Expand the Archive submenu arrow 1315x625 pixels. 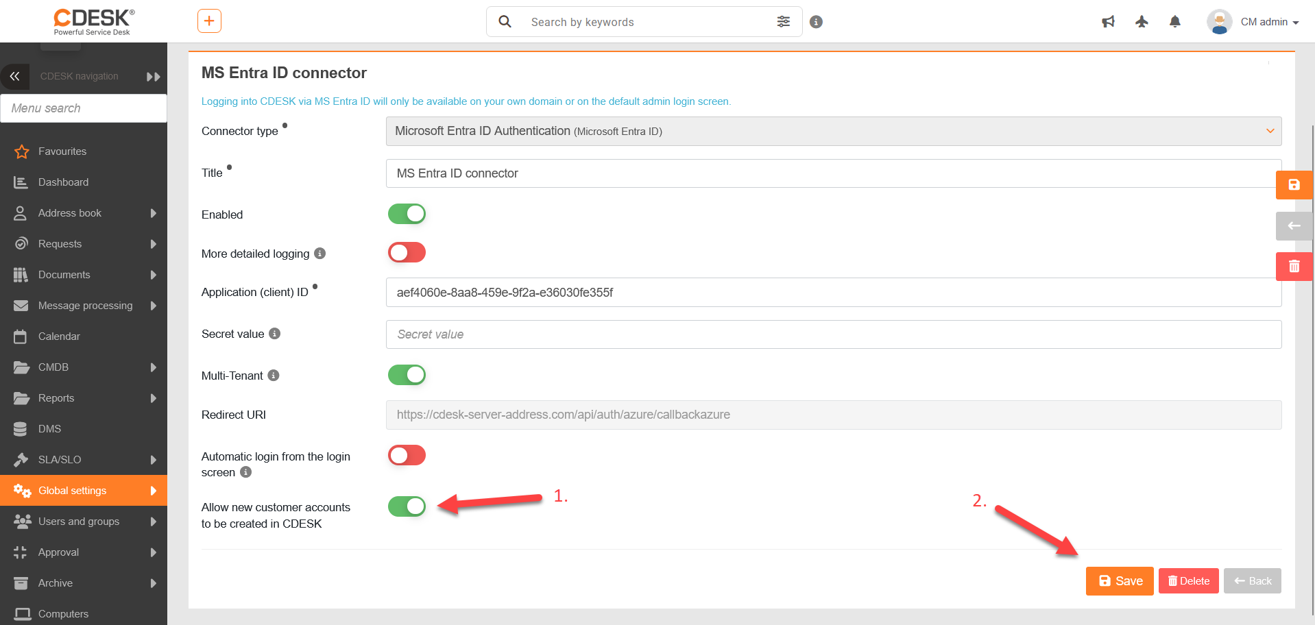coord(154,583)
